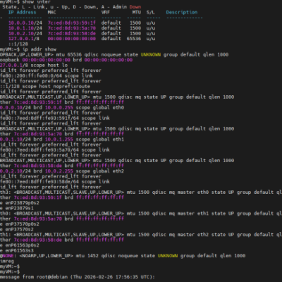
Task: Click IP 10.0.1.10/24 in the interface table
Action: (x=25, y=28)
